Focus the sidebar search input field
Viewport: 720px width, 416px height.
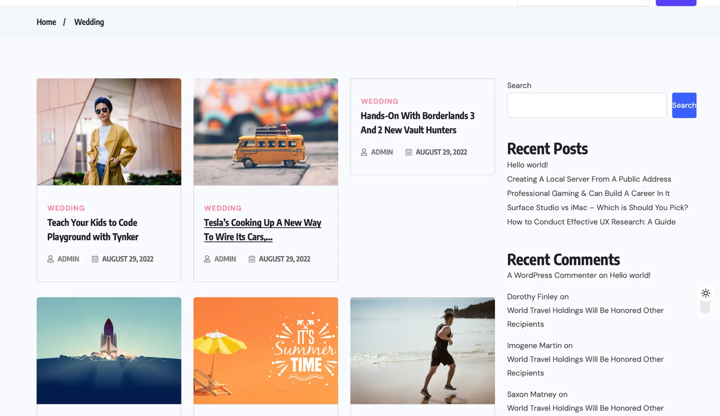click(x=586, y=105)
